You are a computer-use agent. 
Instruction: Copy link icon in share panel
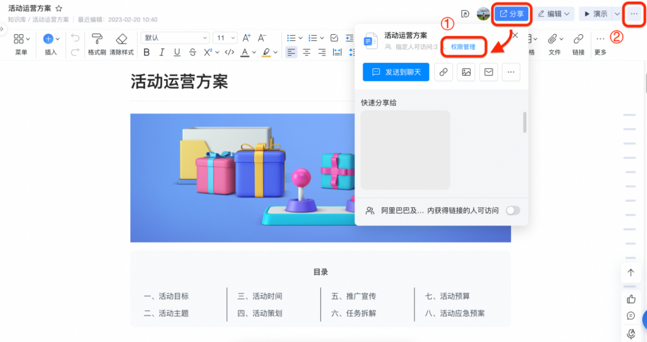[443, 72]
